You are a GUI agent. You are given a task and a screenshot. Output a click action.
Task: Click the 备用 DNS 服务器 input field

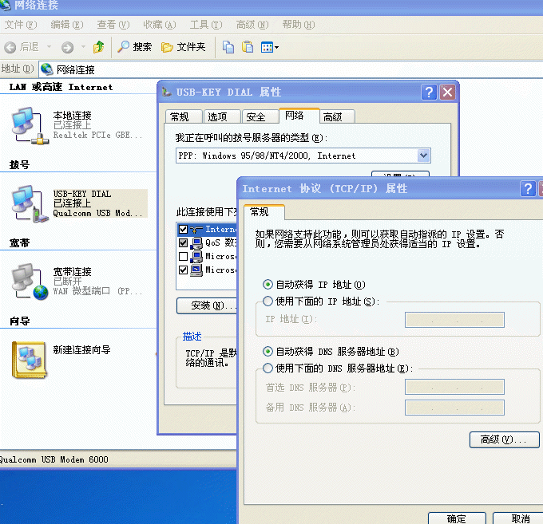tap(454, 408)
